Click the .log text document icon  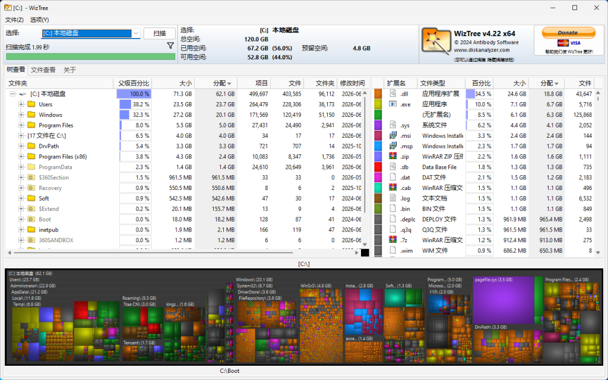point(393,198)
